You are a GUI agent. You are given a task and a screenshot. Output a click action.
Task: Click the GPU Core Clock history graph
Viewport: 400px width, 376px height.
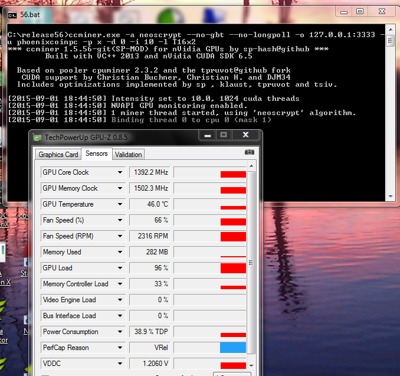coord(210,172)
